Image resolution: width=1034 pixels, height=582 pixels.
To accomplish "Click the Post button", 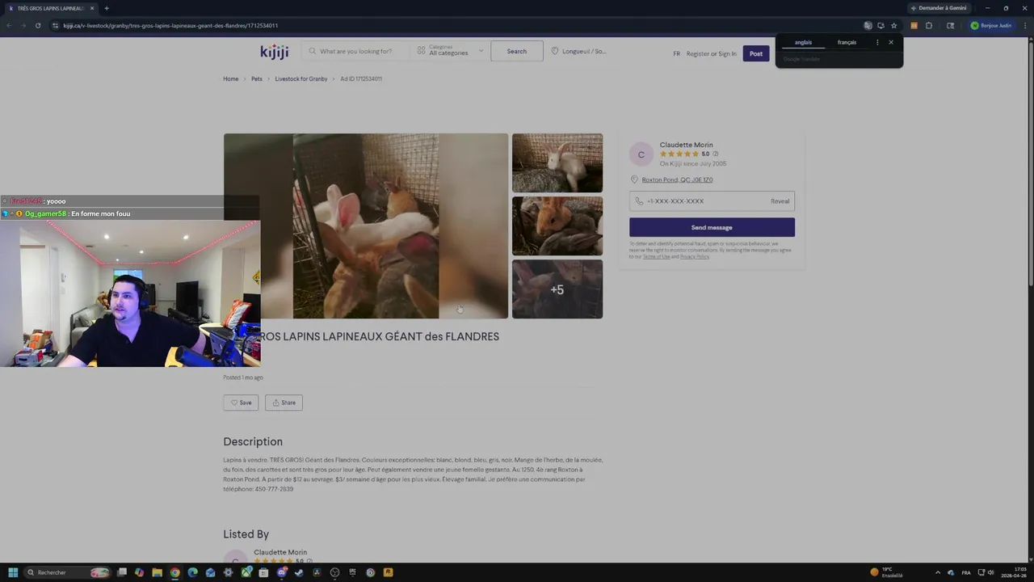I will [x=756, y=53].
